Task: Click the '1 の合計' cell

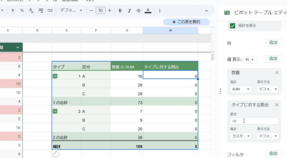Action: coord(67,101)
